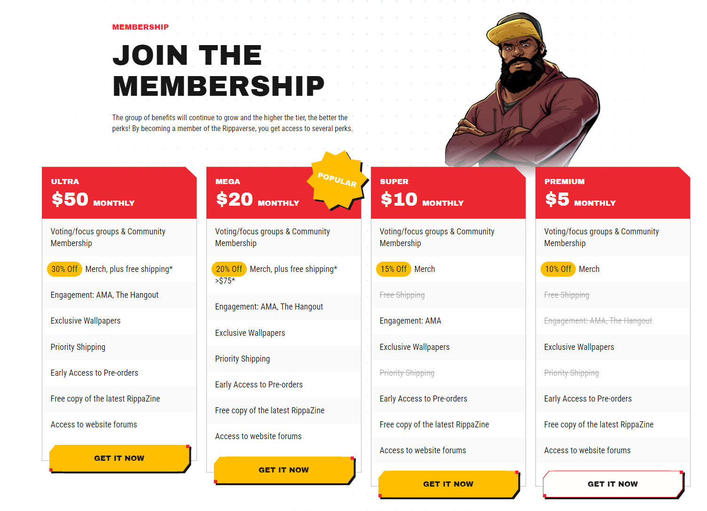This screenshot has height=511, width=707.
Task: Click struck-through Engagement row in Premium plan
Action: (598, 321)
